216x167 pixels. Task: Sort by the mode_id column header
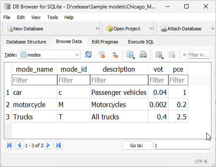[74, 69]
